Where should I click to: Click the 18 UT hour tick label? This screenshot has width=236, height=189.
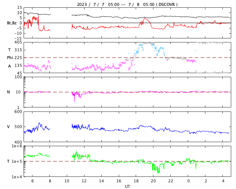[x=136, y=181]
